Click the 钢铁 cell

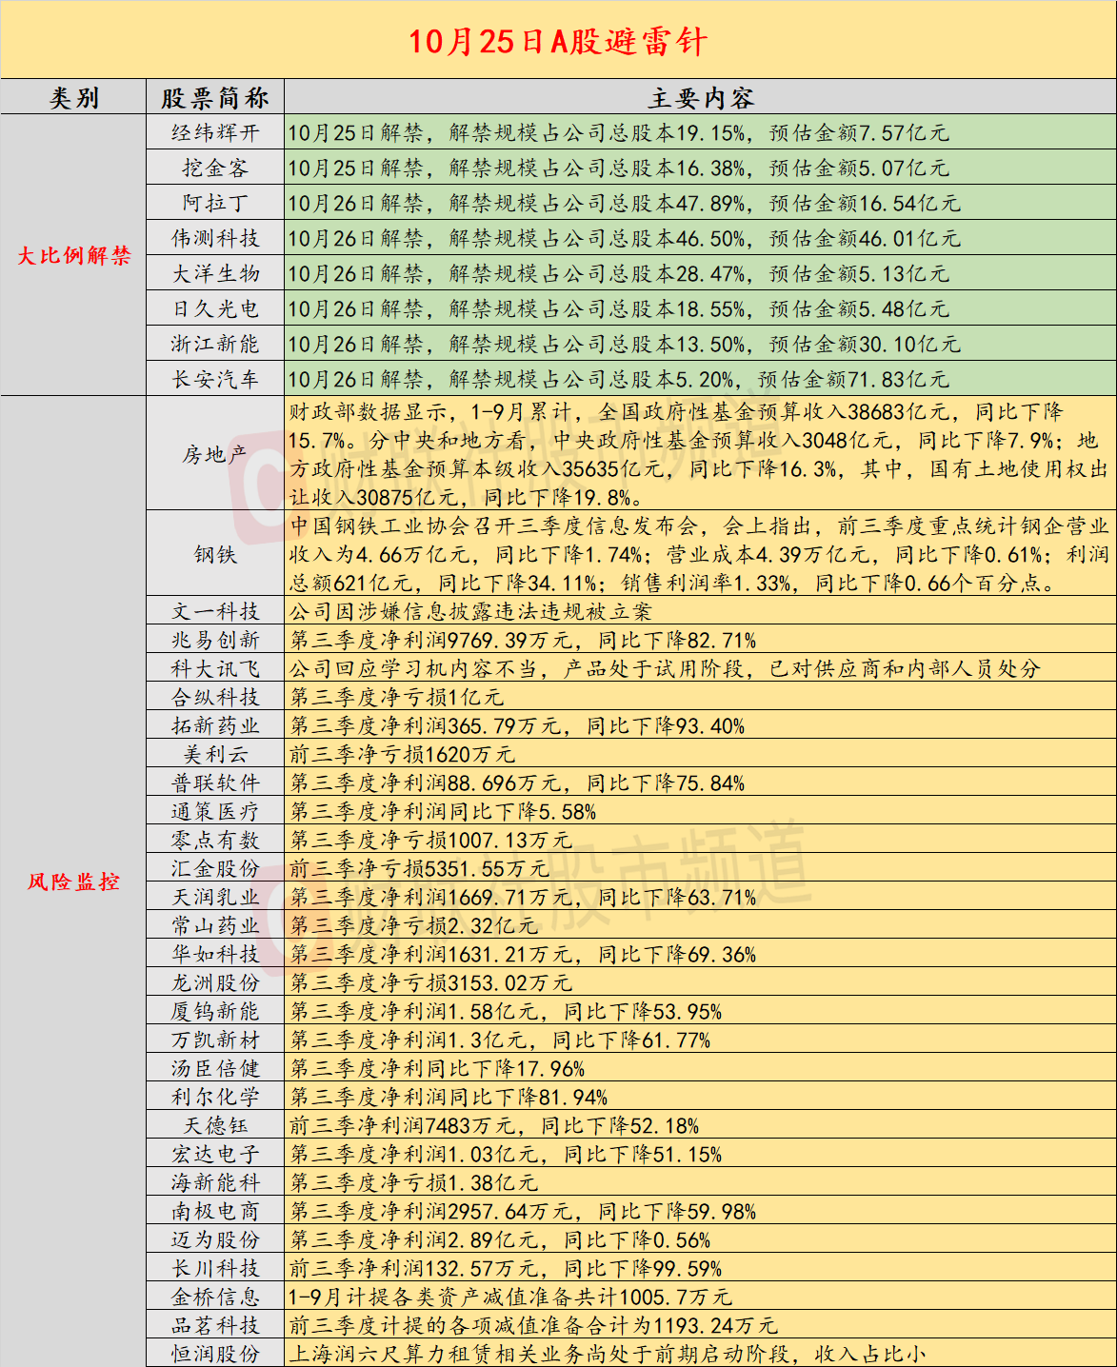click(x=215, y=554)
